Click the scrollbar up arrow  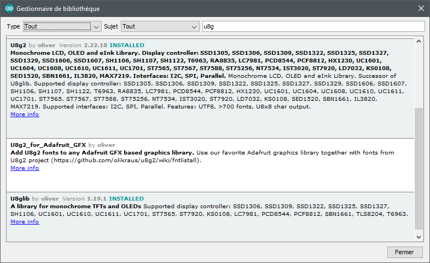click(x=419, y=42)
